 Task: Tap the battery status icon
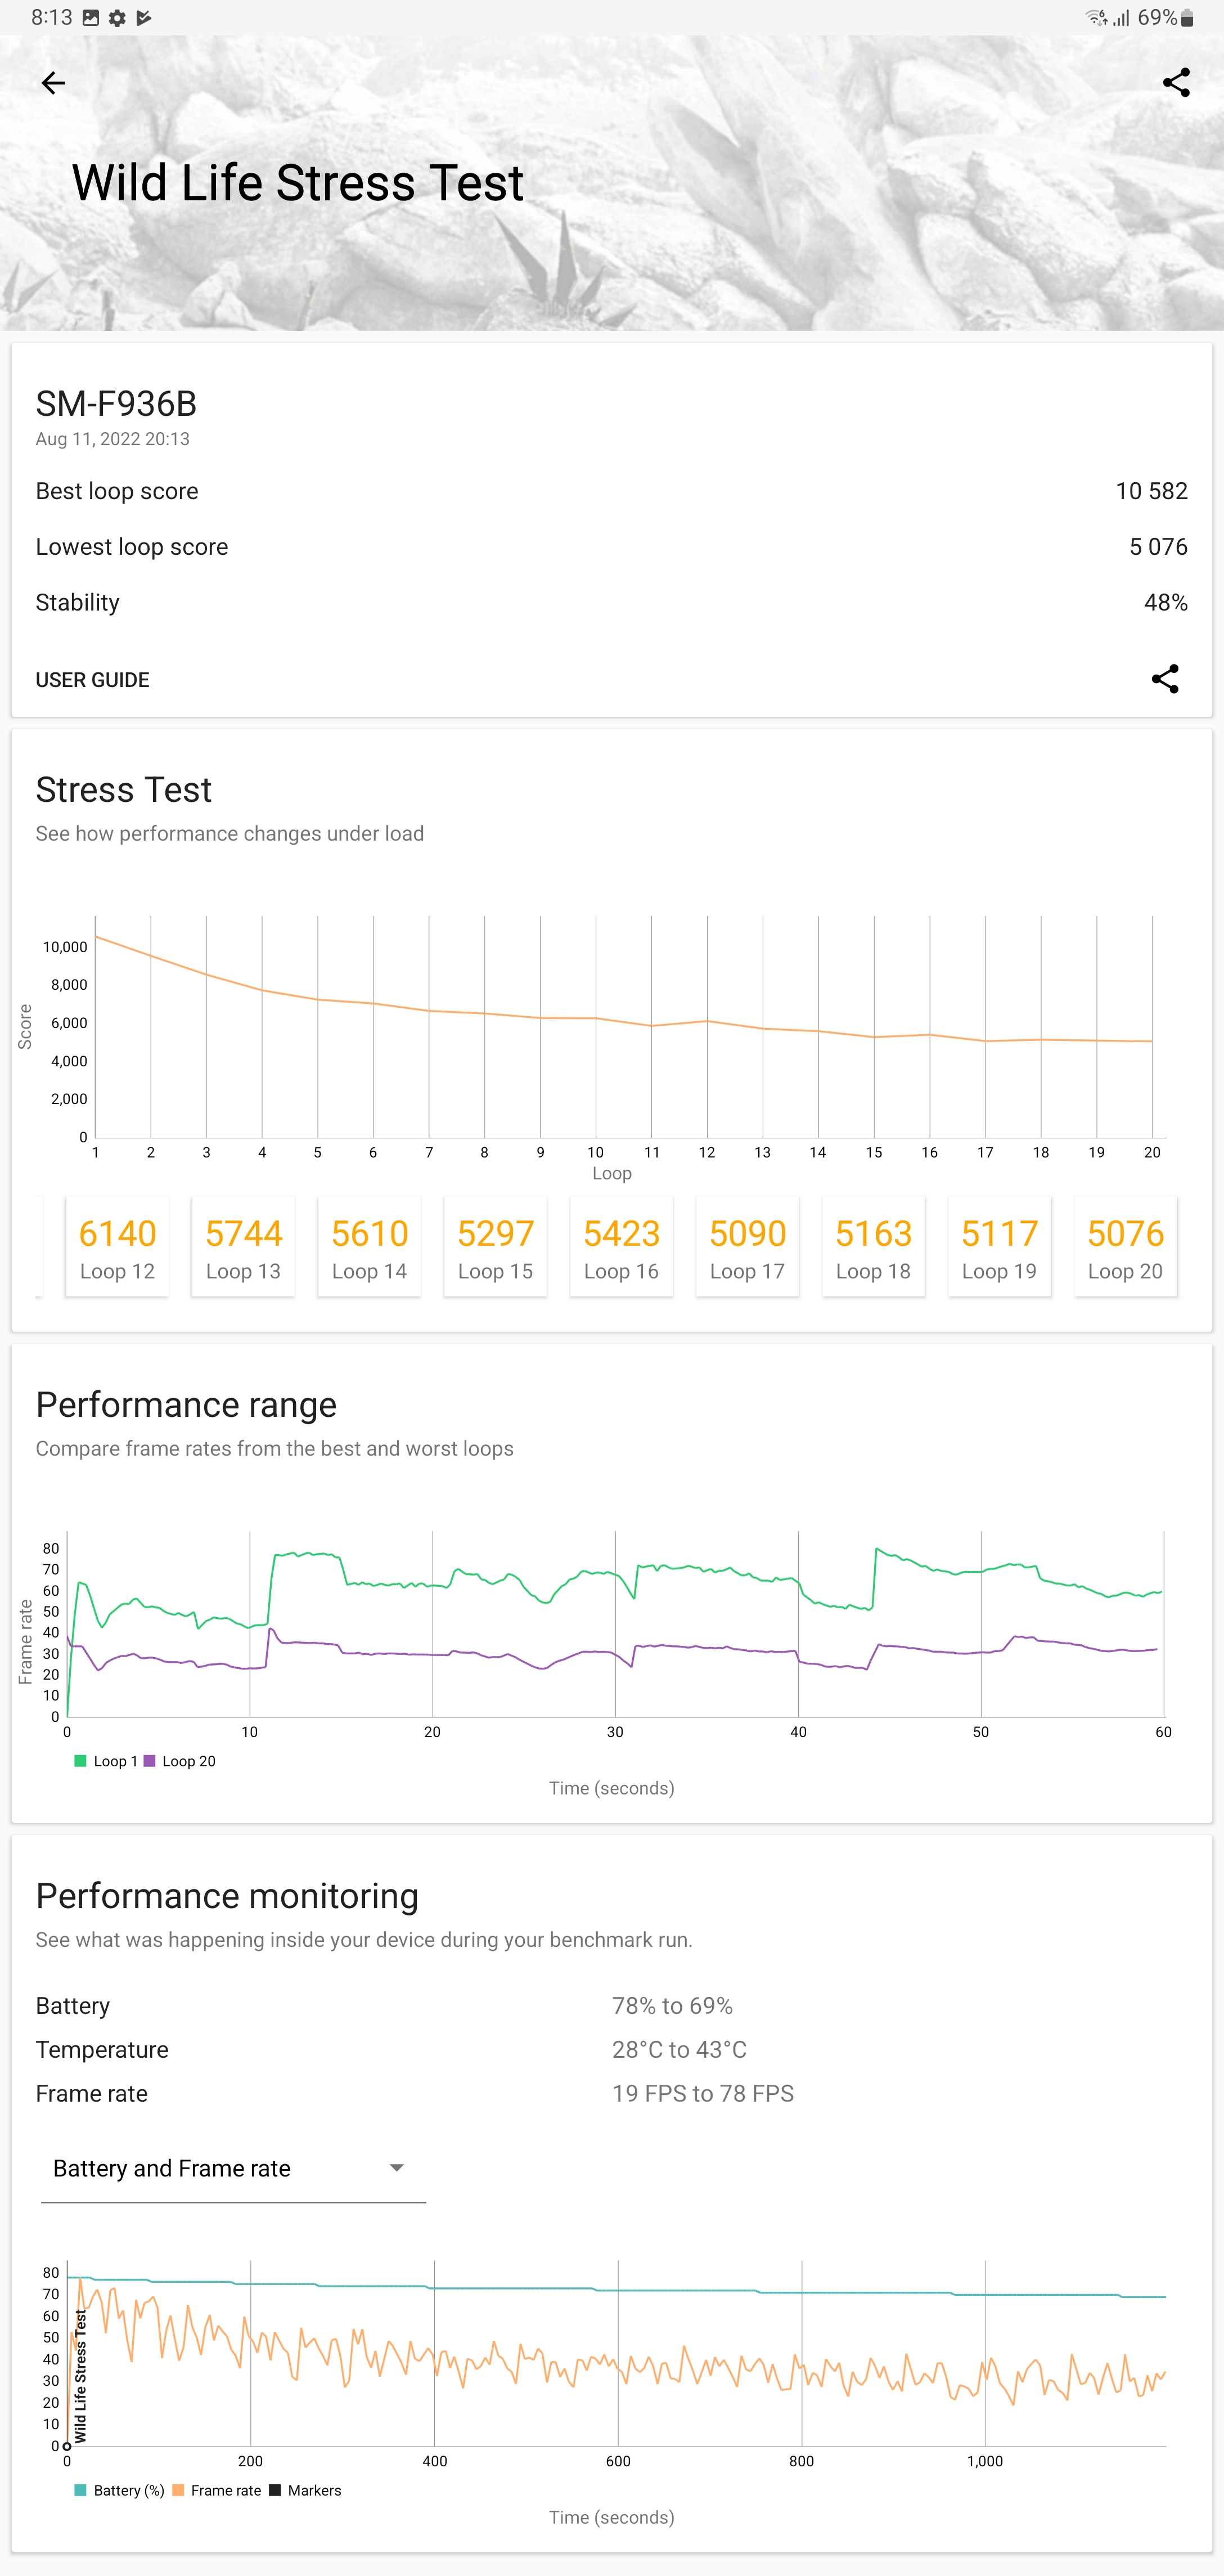click(x=1188, y=18)
